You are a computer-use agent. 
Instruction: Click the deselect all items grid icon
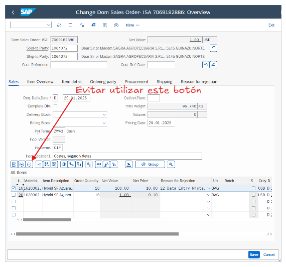click(x=54, y=165)
